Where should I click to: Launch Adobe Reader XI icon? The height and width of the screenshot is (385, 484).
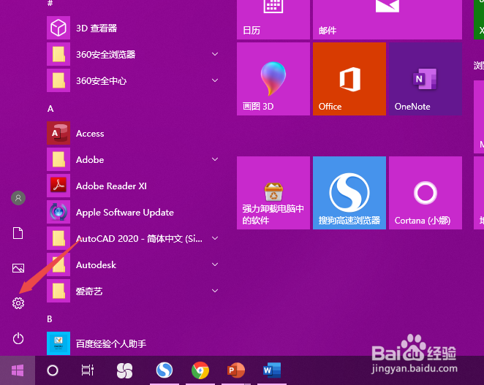click(58, 186)
